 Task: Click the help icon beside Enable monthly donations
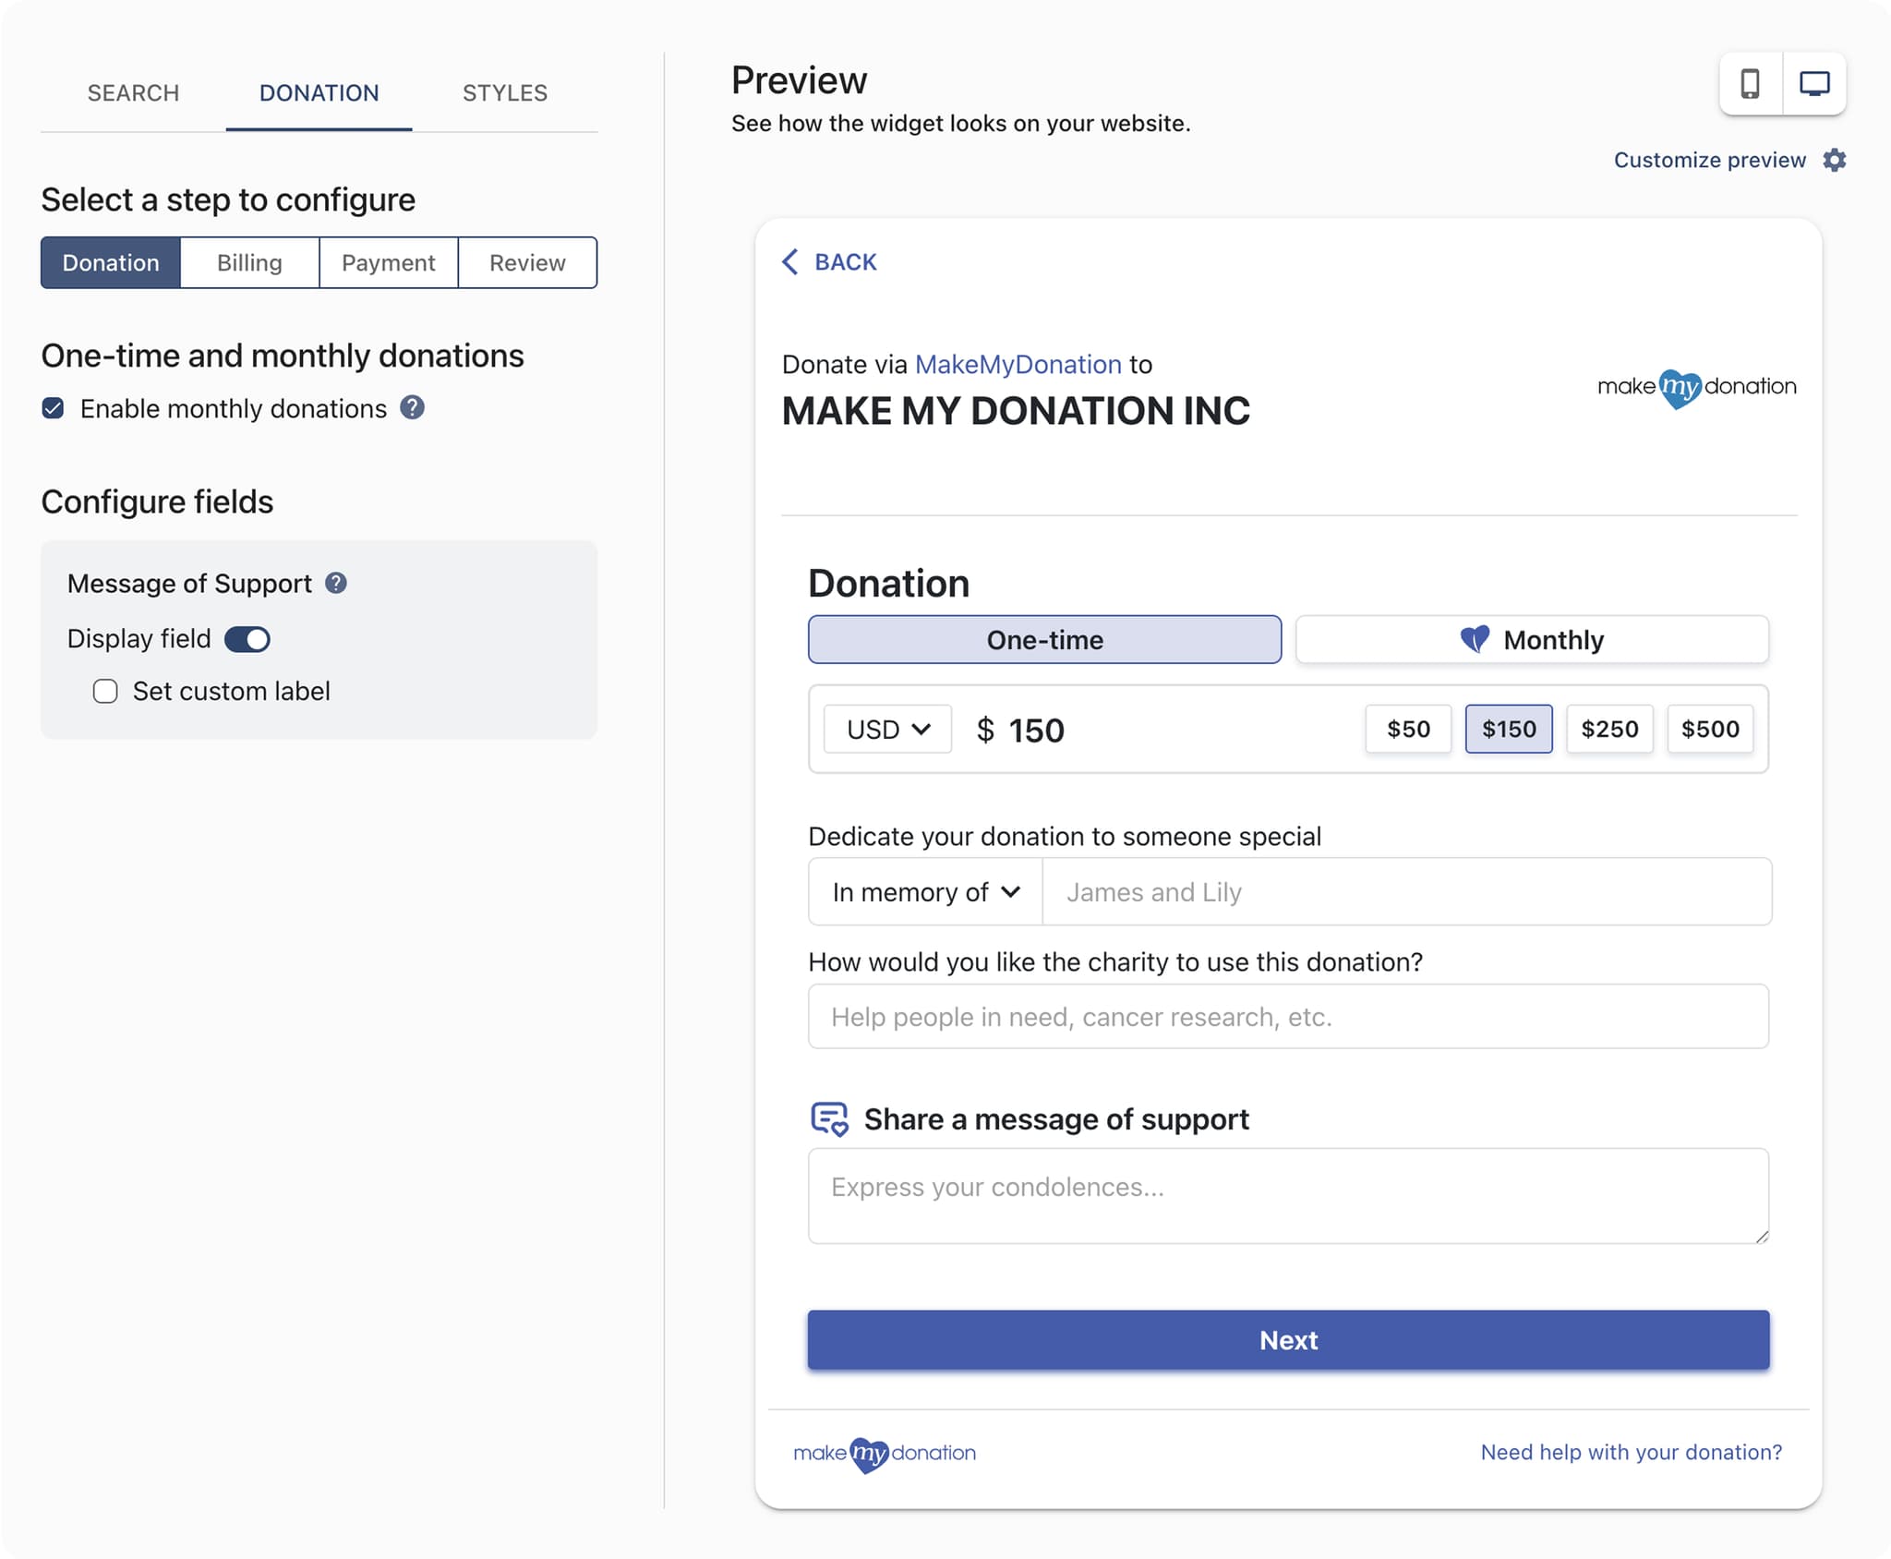pyautogui.click(x=412, y=407)
